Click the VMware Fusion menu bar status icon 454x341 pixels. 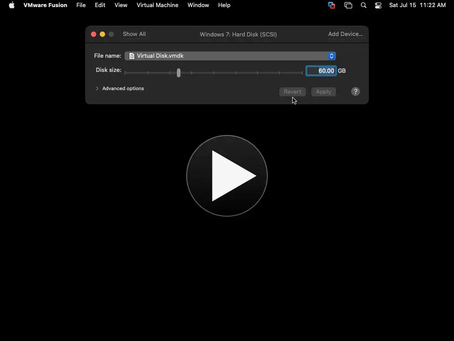332,5
